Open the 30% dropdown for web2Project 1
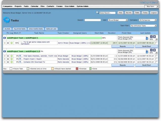The height and width of the screenshot is (121, 161). pyautogui.click(x=153, y=39)
